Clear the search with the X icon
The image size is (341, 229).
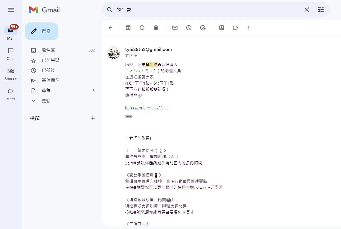[307, 10]
